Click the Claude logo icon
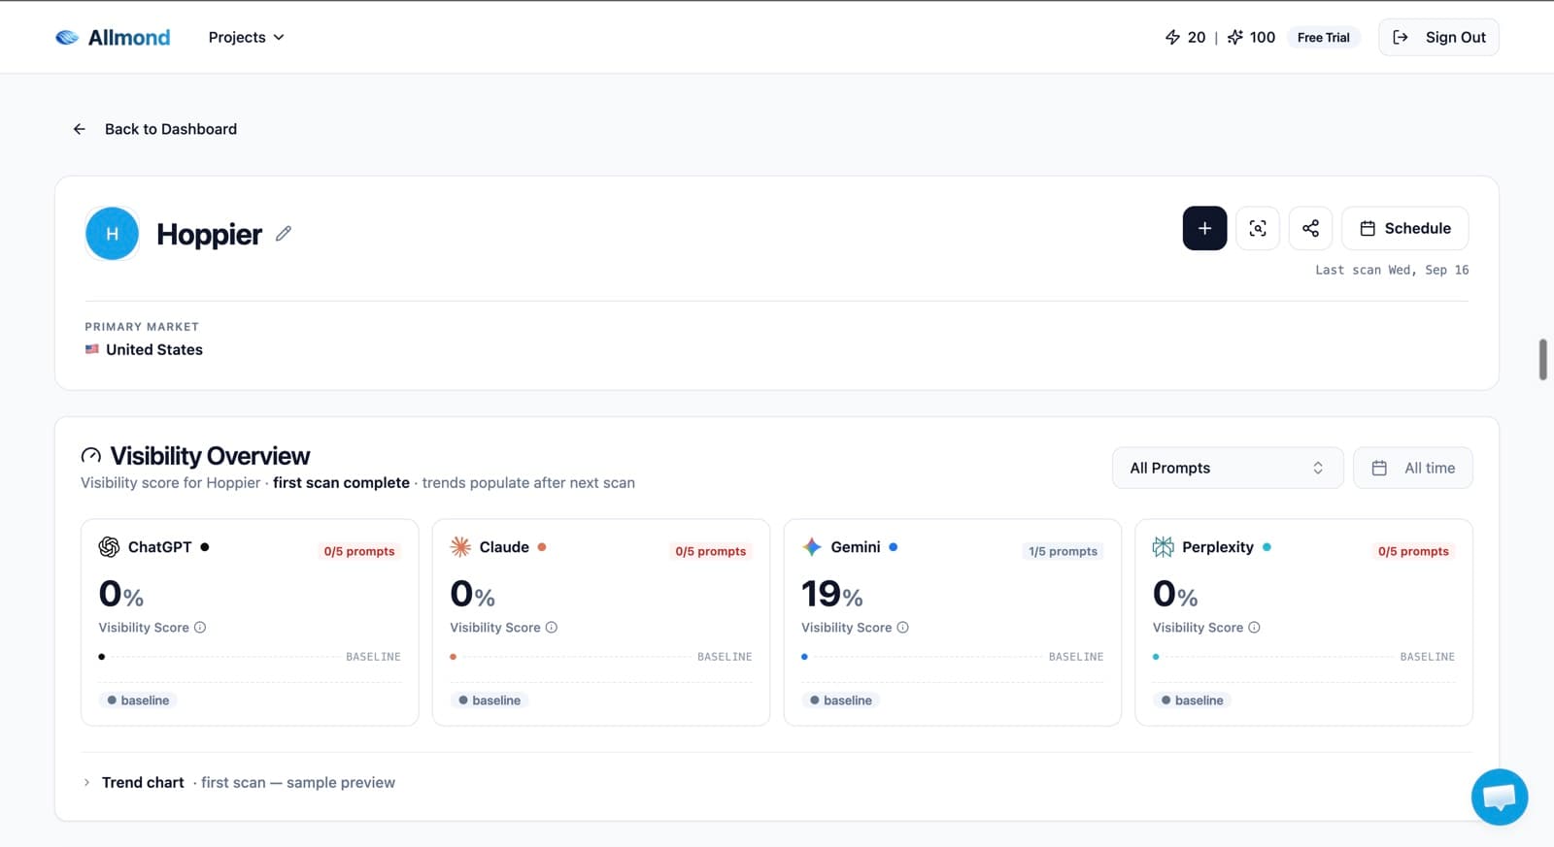This screenshot has width=1554, height=847. point(460,547)
